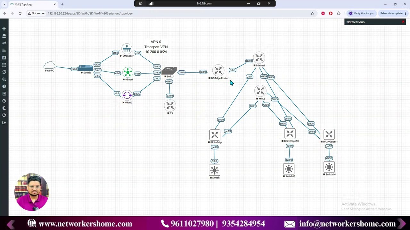Select the Switch node below BR1-vEdge
The width and height of the screenshot is (410, 230).
pyautogui.click(x=214, y=170)
